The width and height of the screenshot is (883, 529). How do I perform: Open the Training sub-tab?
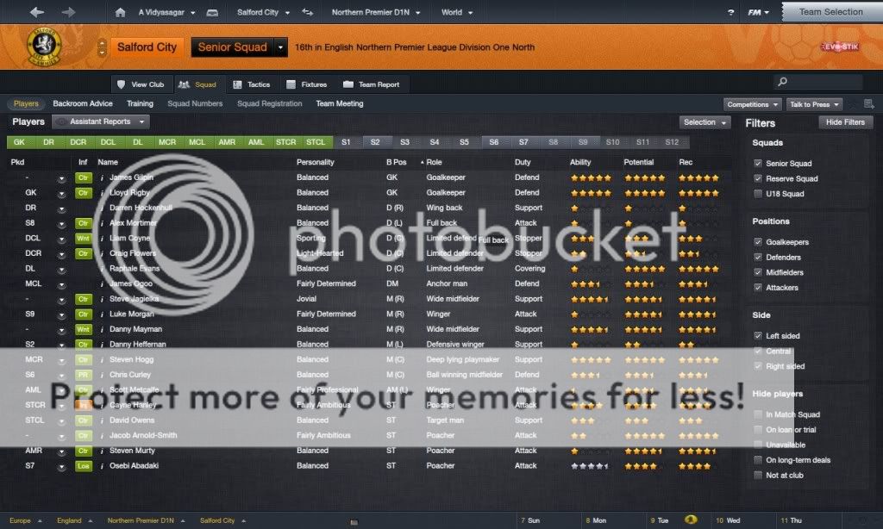coord(140,103)
